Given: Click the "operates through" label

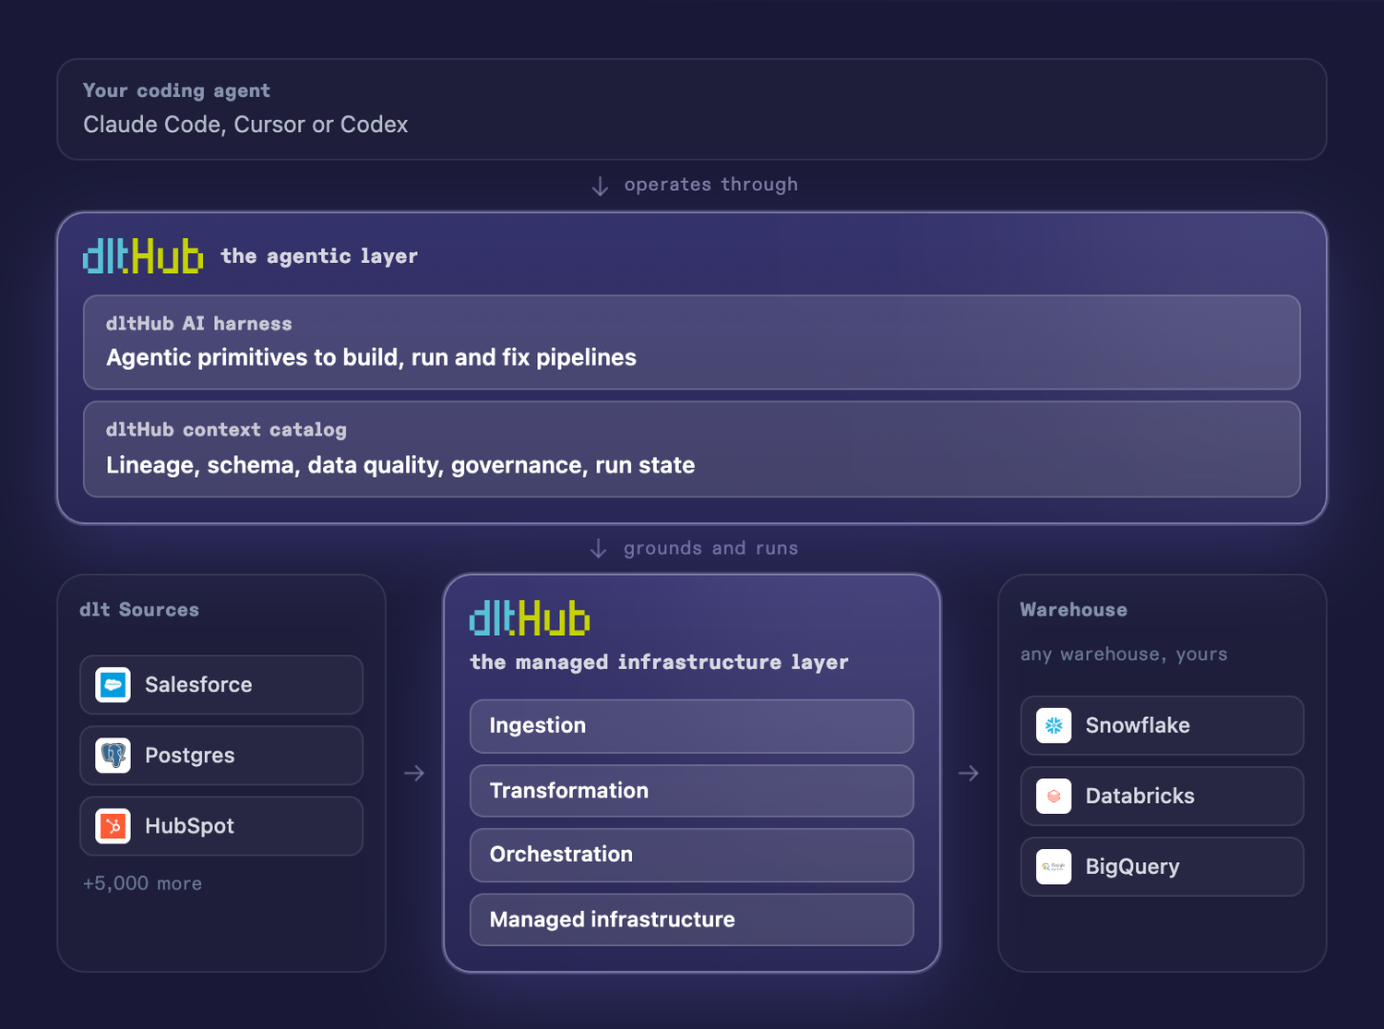Looking at the screenshot, I should coord(710,185).
